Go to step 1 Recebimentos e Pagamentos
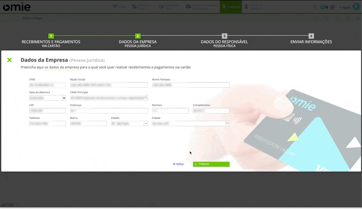Viewport: 362px width, 209px height. click(x=51, y=36)
